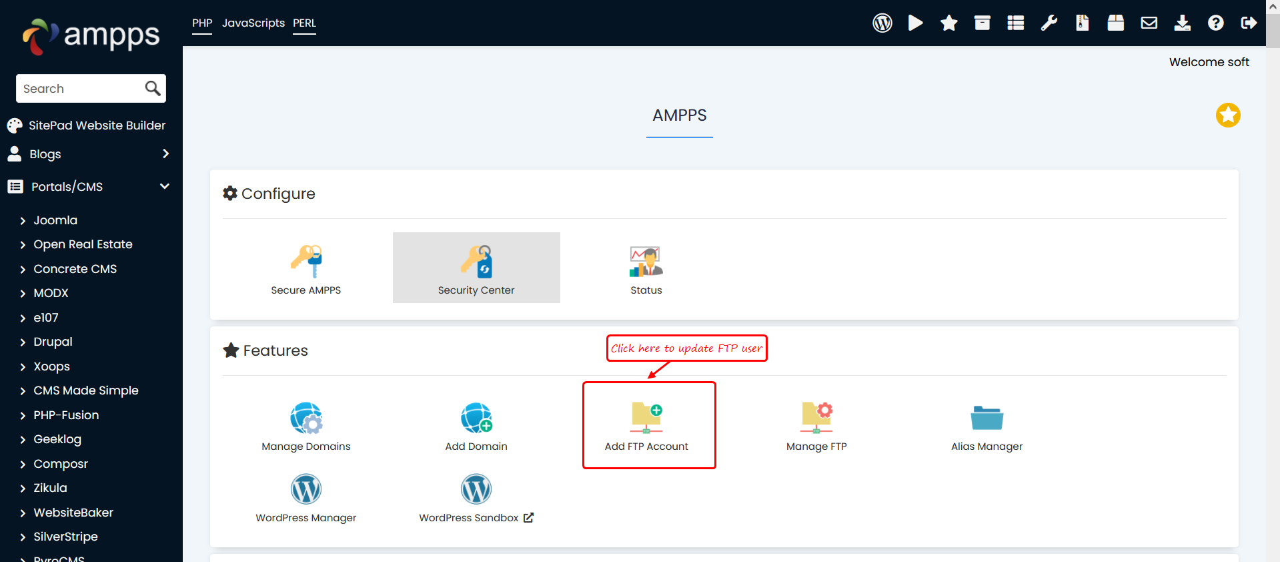
Task: Switch to the PERL tab
Action: (x=304, y=23)
